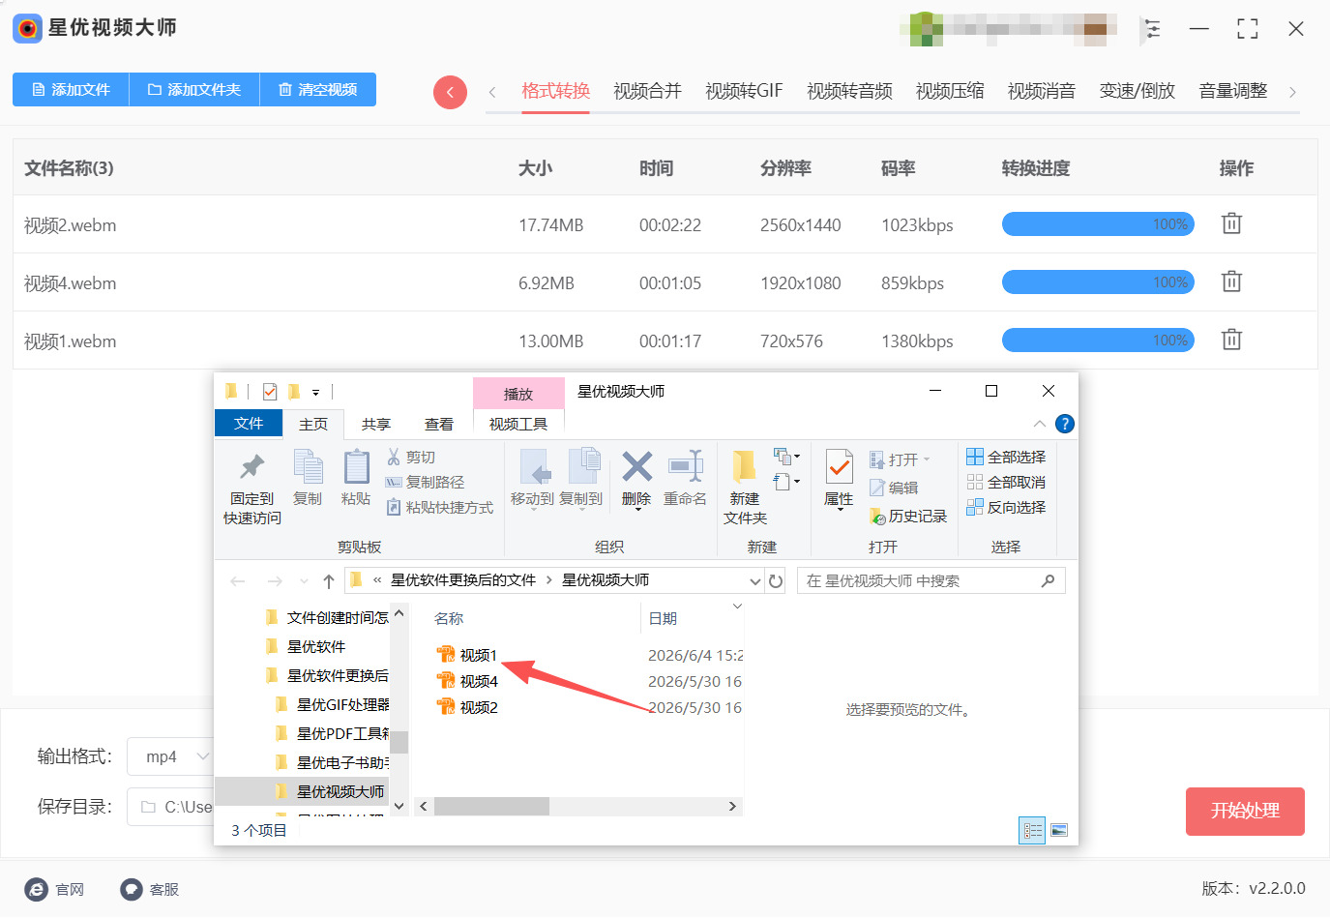Screen dimensions: 1330x918
Task: Click the 视频1.webm progress bar
Action: coord(1098,340)
